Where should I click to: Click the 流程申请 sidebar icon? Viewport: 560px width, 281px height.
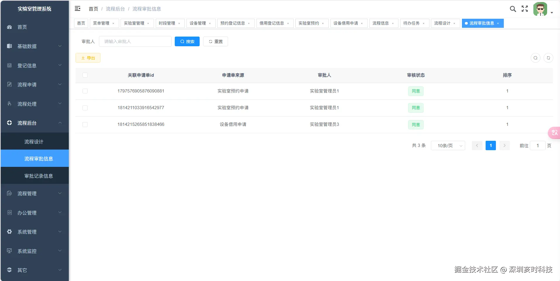click(x=9, y=85)
